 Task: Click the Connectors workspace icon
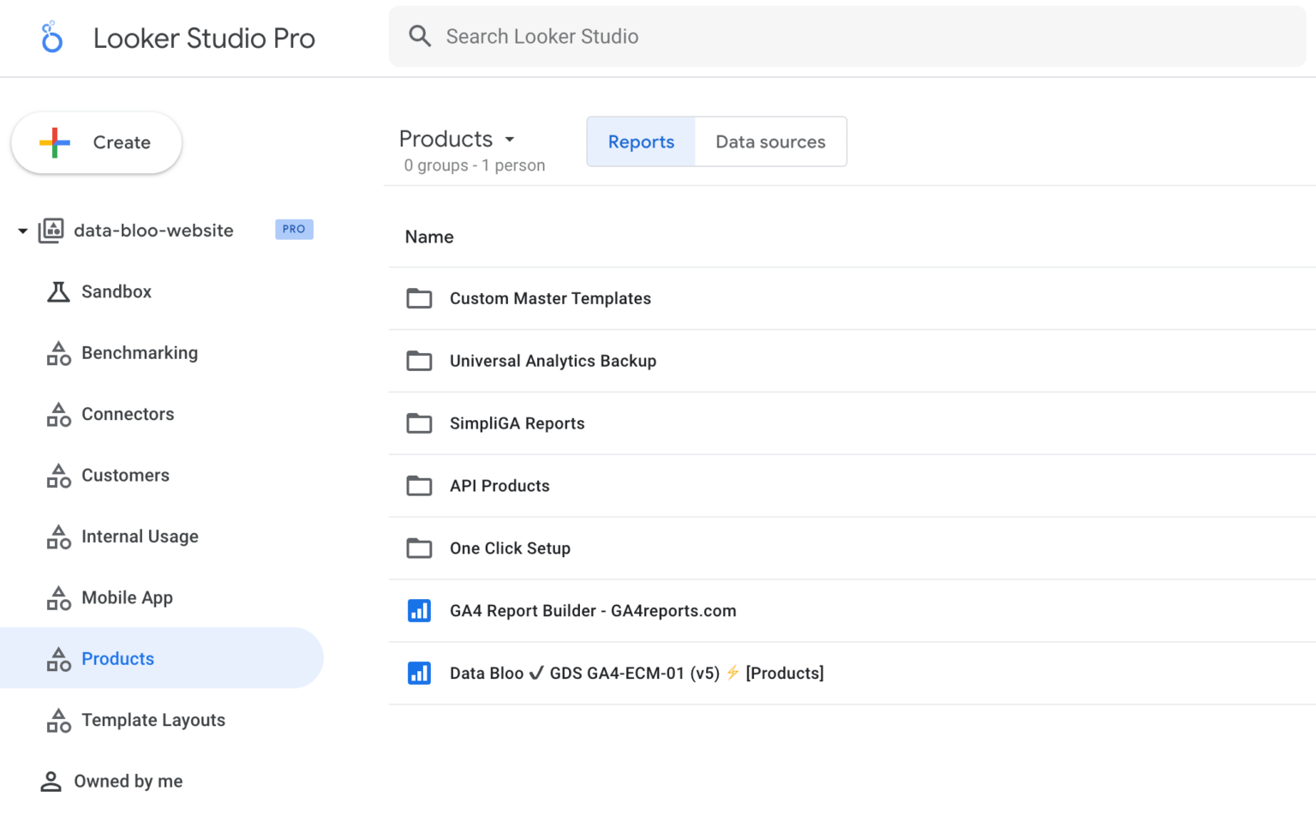[x=57, y=414]
